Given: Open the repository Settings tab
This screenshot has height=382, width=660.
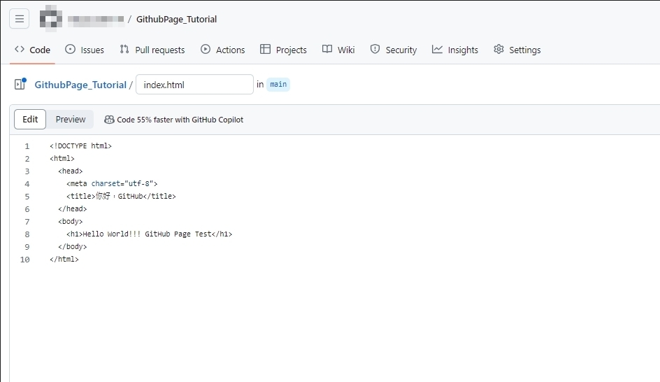Looking at the screenshot, I should click(x=517, y=50).
